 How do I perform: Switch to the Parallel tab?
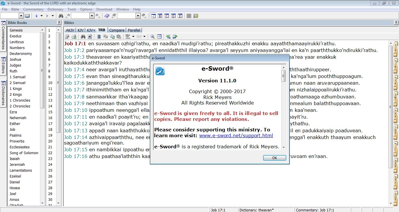pyautogui.click(x=134, y=30)
